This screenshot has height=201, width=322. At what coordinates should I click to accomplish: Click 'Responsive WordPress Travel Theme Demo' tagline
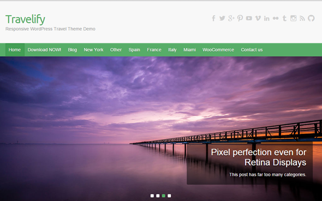click(50, 29)
